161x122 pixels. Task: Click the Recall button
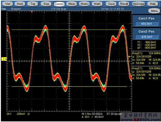(124, 4)
